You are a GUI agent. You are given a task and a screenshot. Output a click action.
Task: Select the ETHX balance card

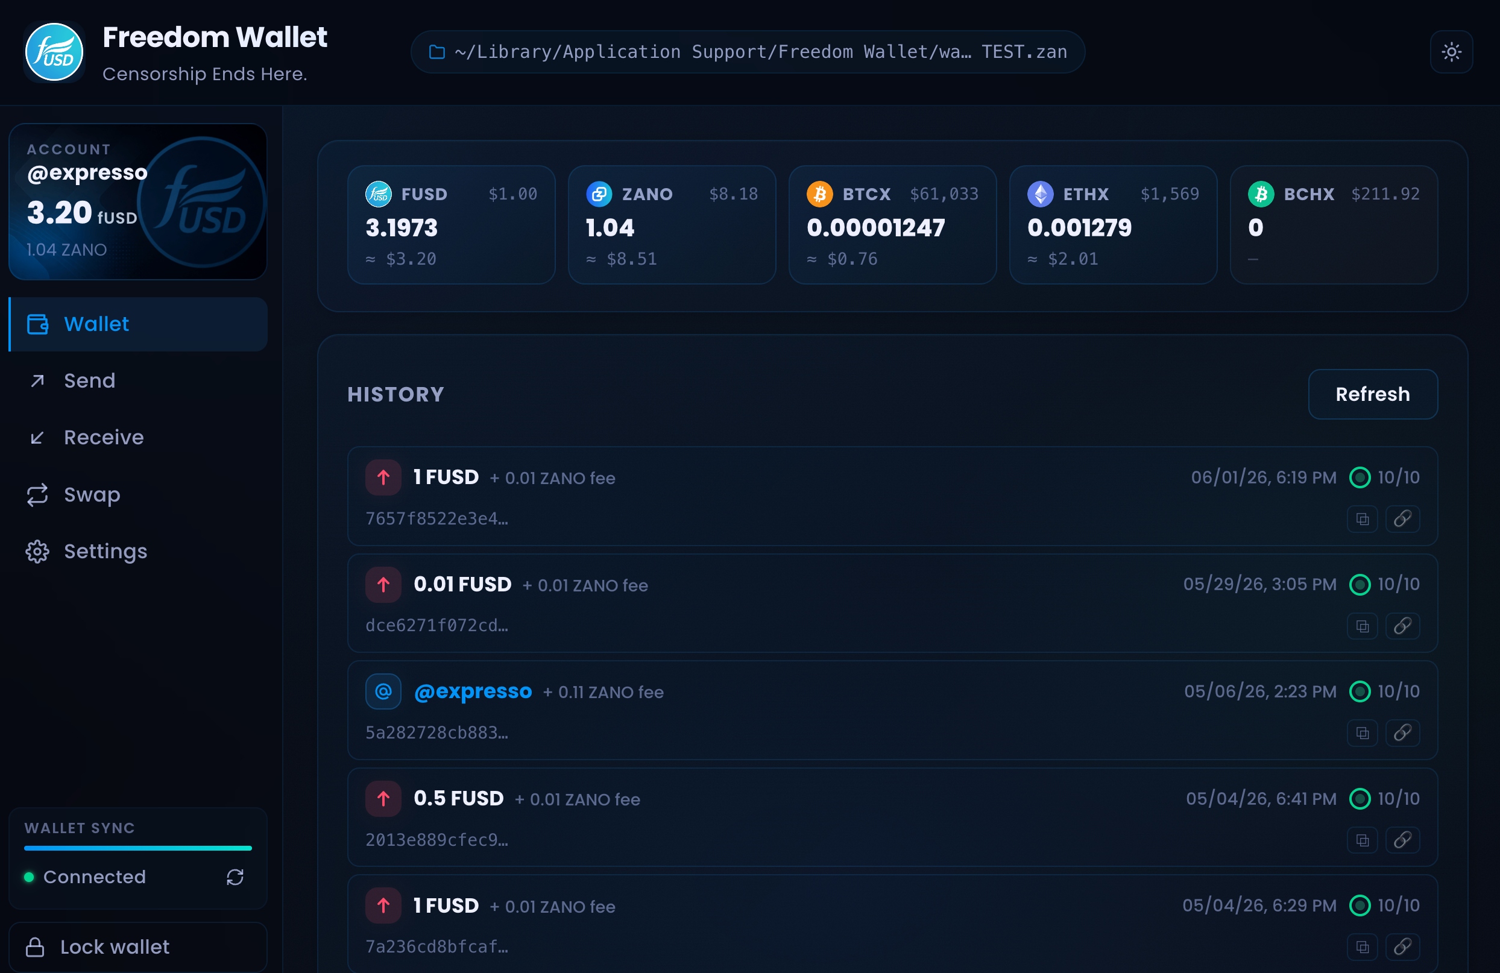(1113, 225)
